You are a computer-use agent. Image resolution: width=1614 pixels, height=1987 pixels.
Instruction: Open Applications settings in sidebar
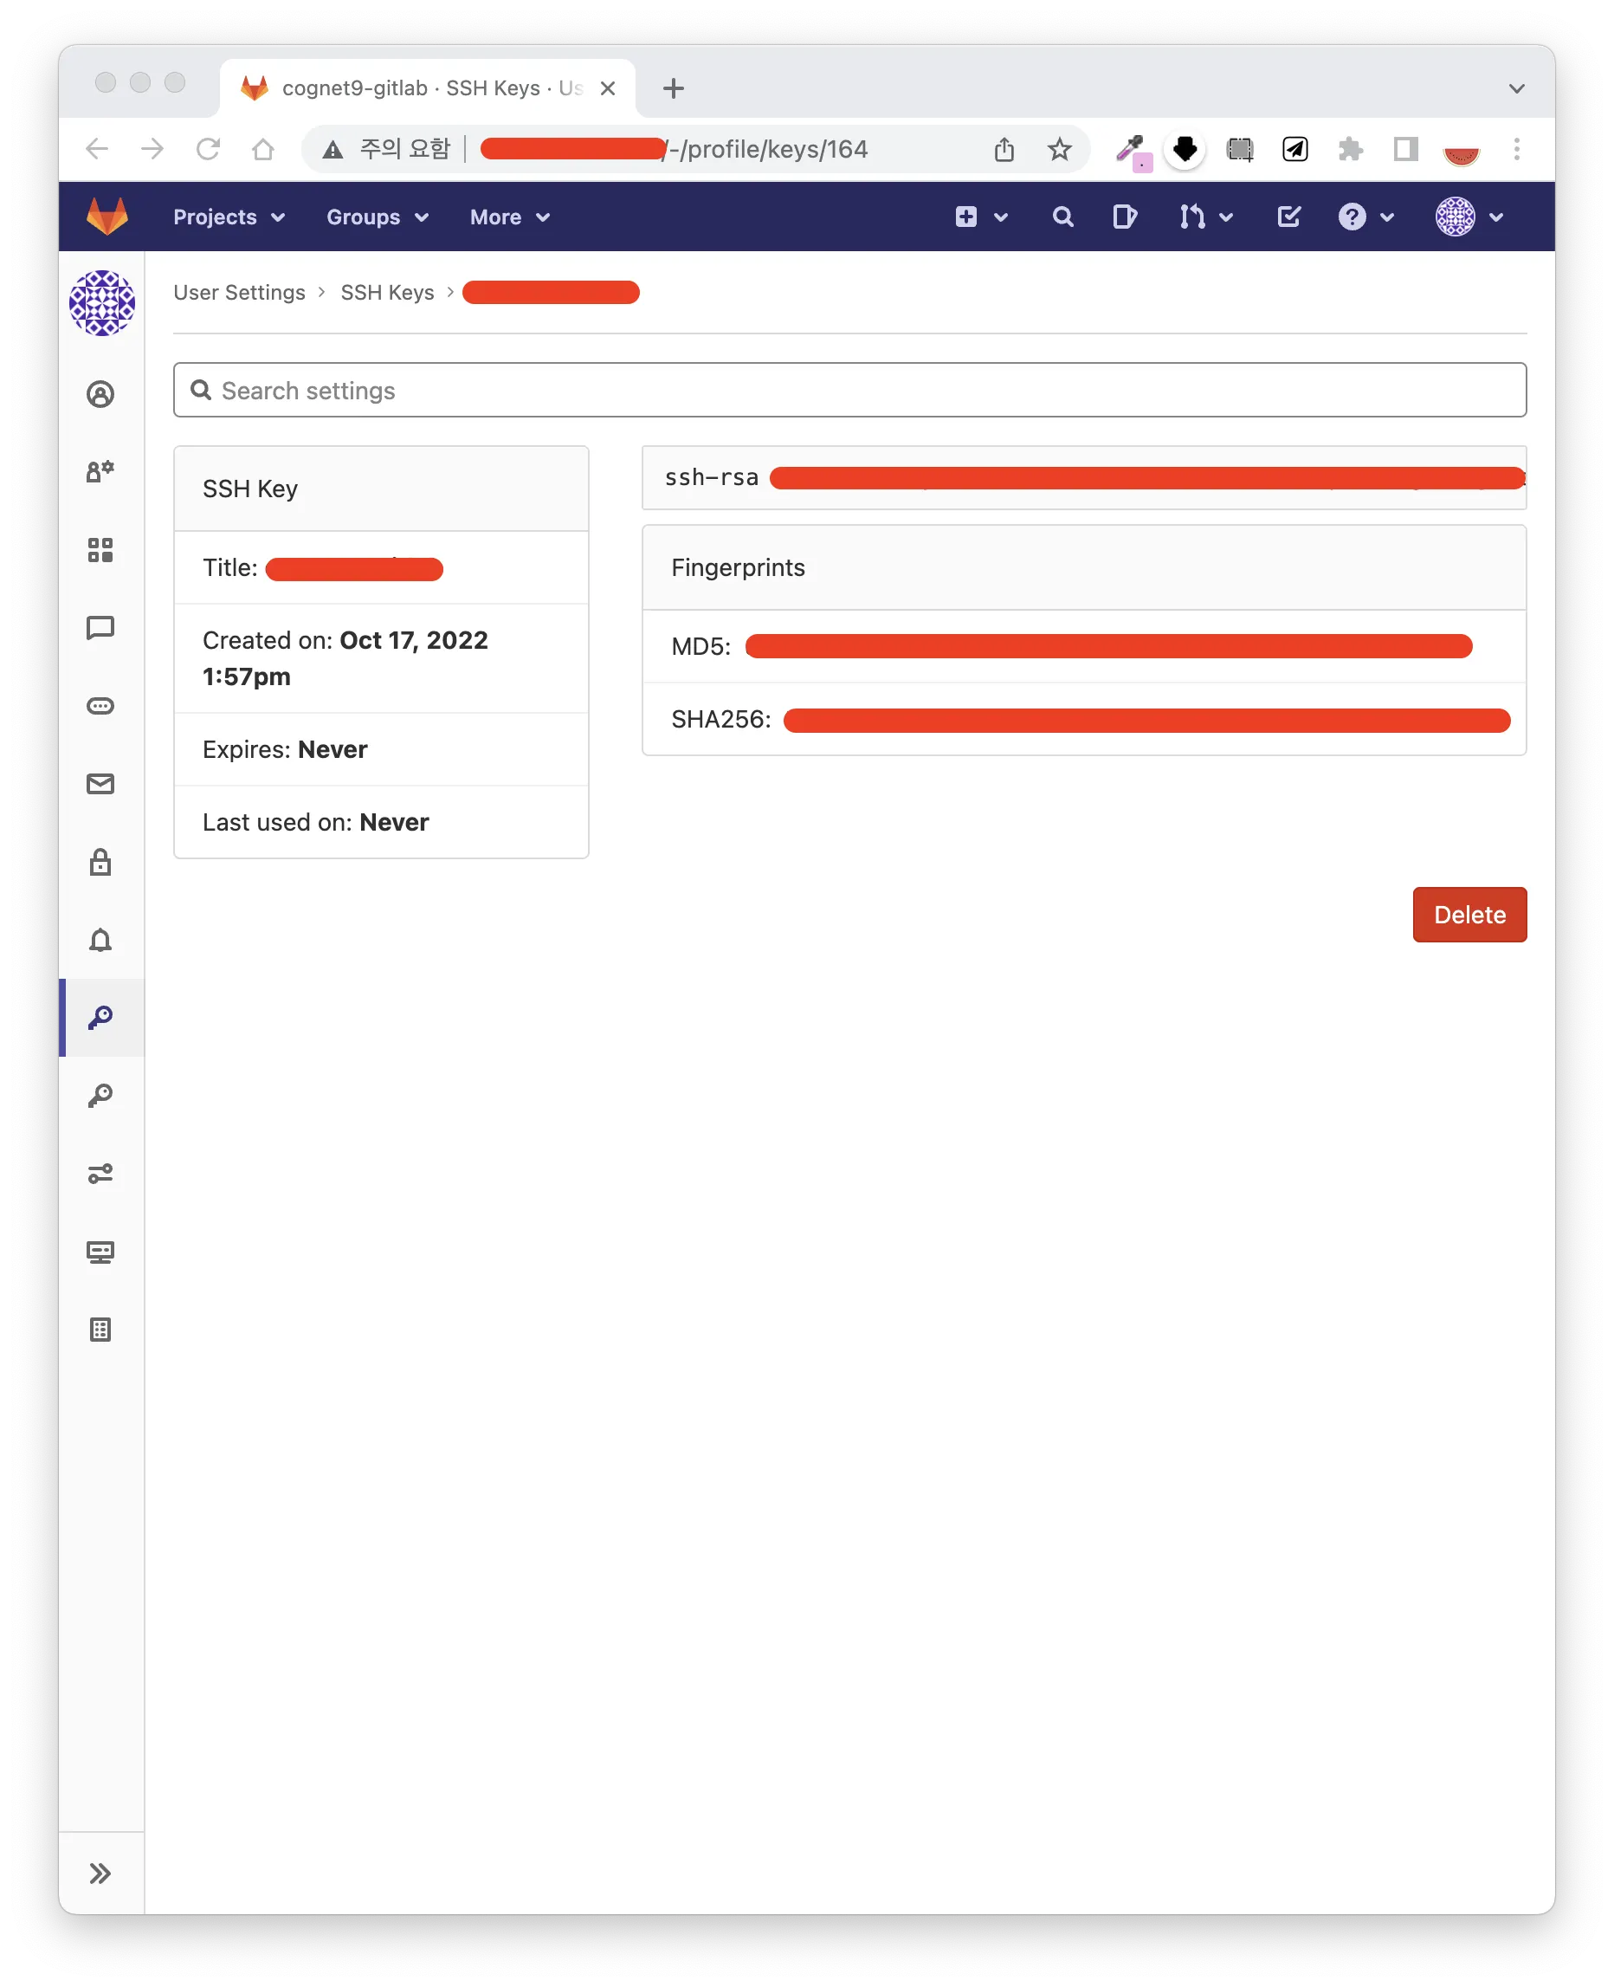click(100, 549)
